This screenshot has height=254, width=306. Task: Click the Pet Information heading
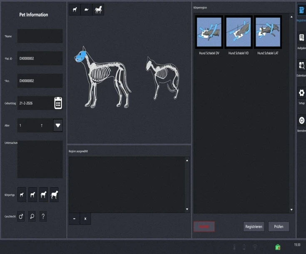(34, 15)
